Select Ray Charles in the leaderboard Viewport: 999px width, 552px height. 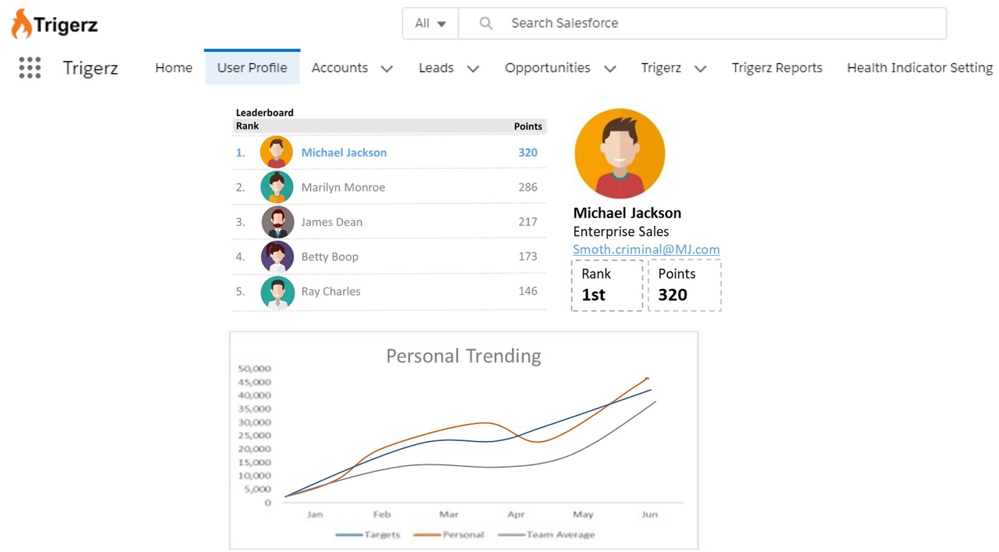click(331, 292)
